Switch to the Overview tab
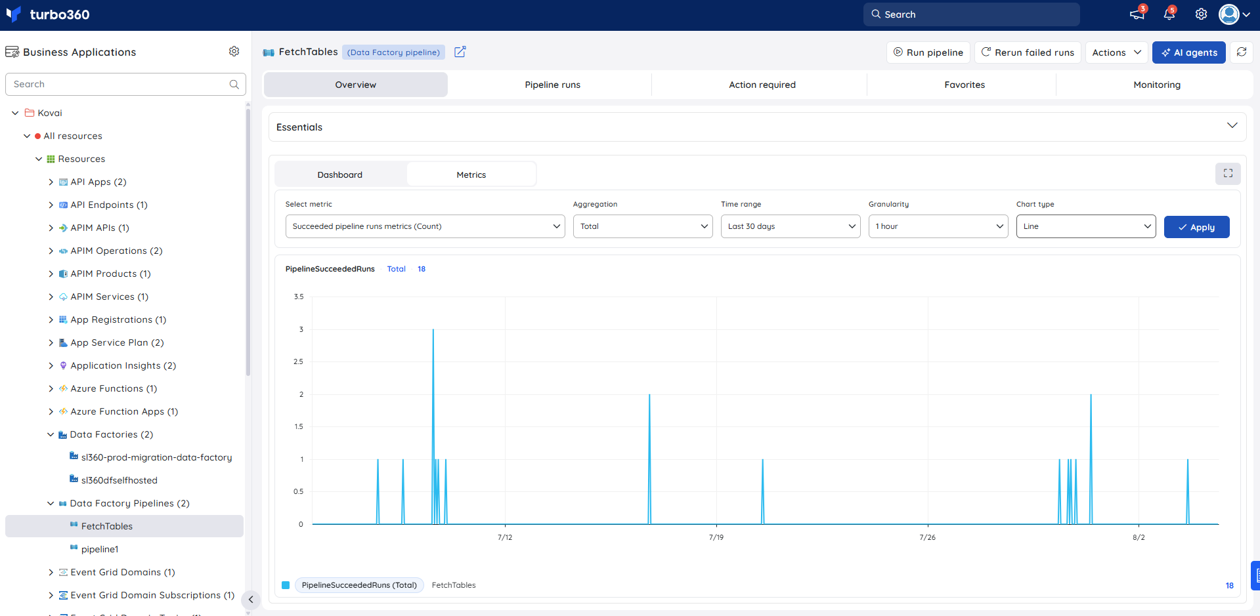 click(356, 85)
